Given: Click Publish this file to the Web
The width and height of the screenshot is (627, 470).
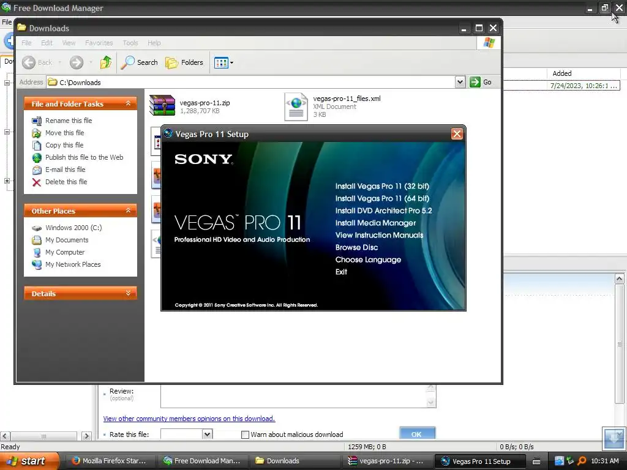Looking at the screenshot, I should pyautogui.click(x=84, y=157).
